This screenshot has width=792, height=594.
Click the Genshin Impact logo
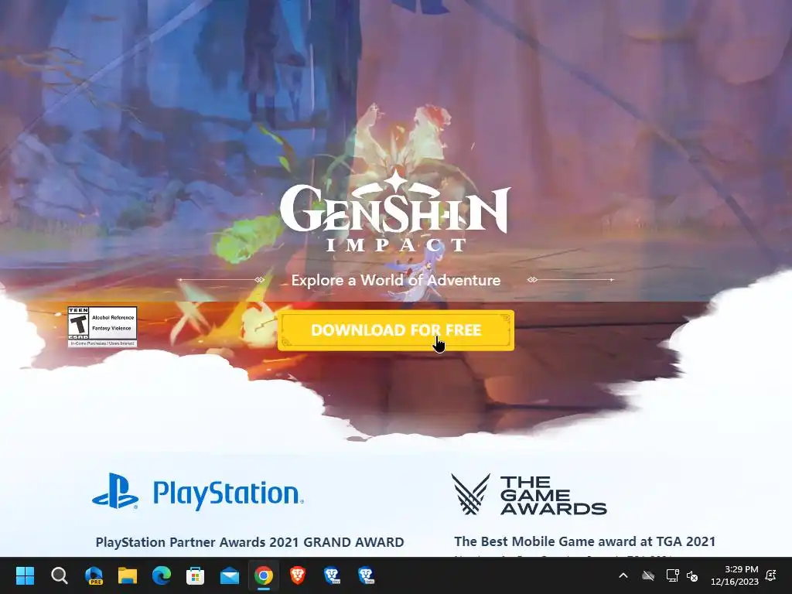[395, 211]
